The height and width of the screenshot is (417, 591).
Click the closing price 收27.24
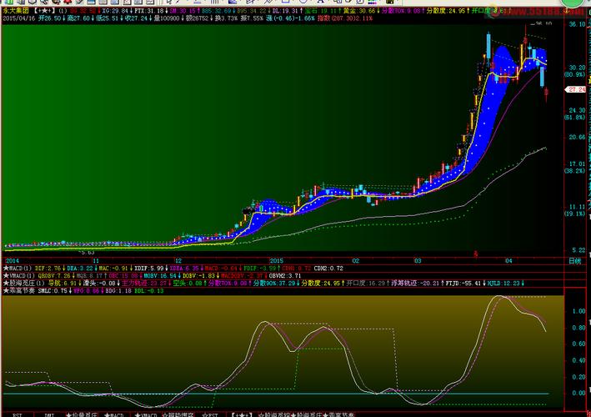(137, 18)
